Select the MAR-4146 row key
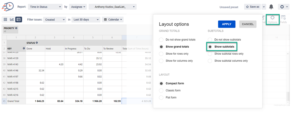The width and height of the screenshot is (291, 116). point(16,70)
